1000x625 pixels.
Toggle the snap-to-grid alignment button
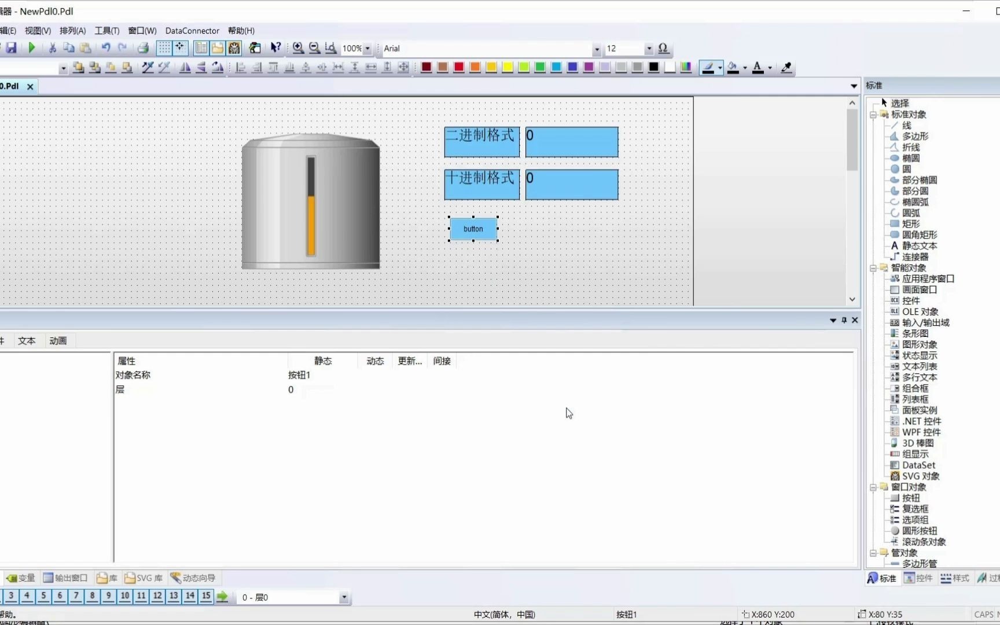180,48
